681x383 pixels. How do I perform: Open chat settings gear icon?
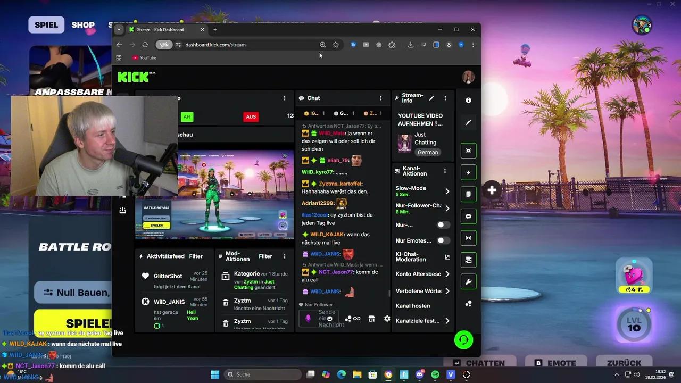[387, 319]
